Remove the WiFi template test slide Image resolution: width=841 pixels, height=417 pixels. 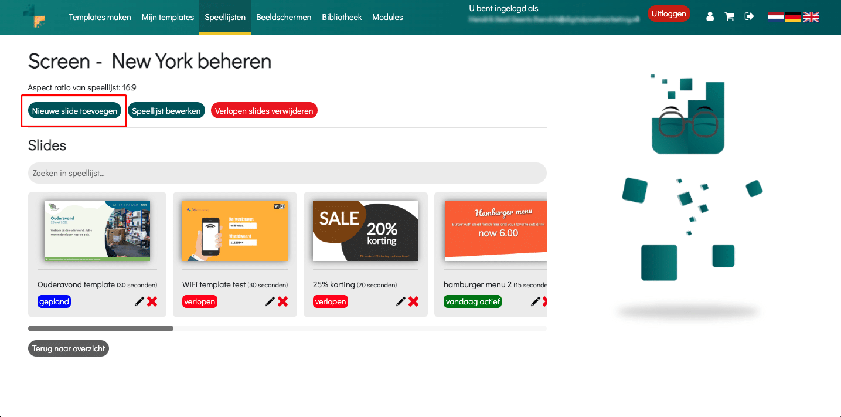(282, 301)
